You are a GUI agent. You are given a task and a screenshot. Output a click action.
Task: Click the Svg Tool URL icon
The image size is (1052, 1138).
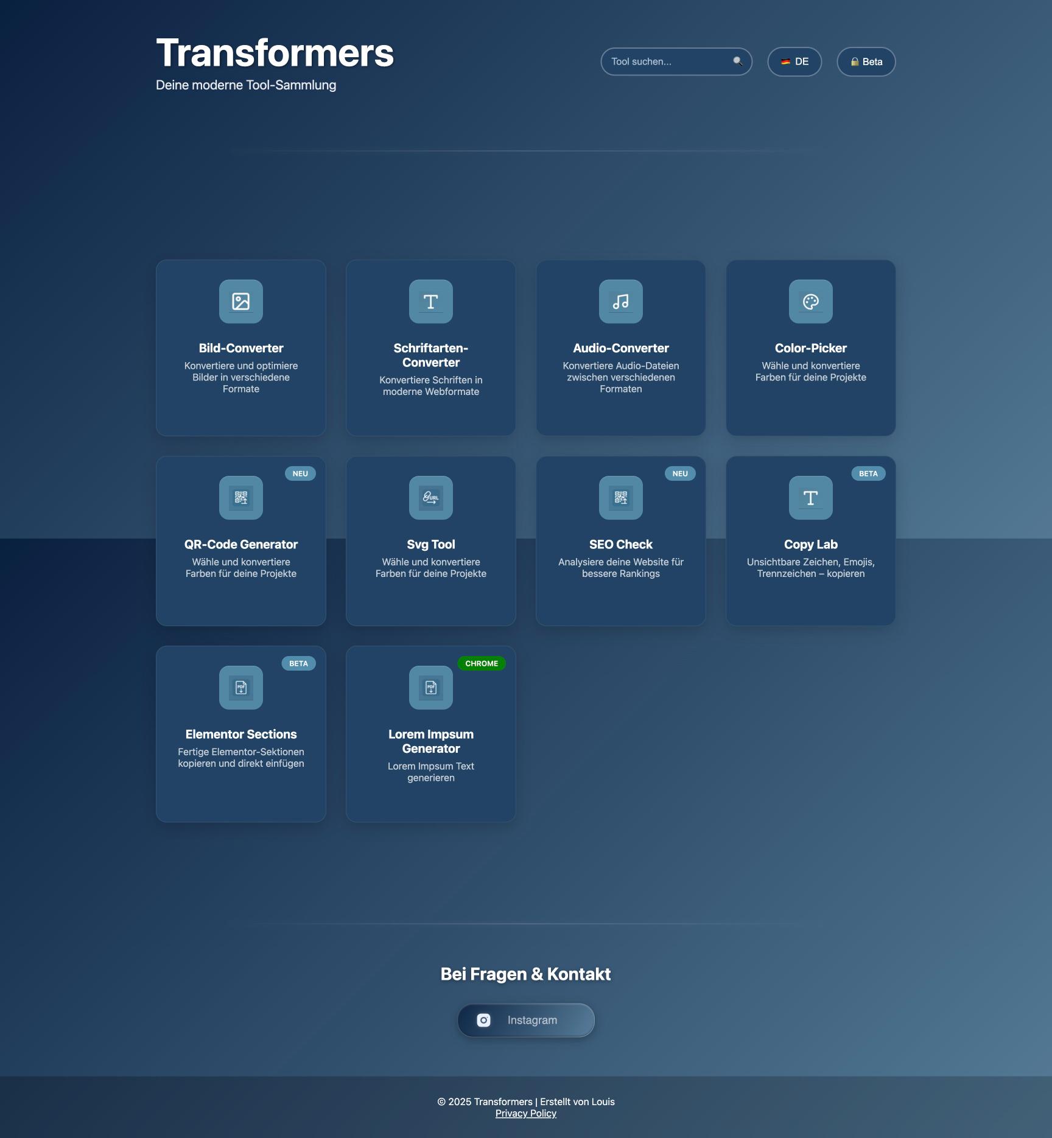[x=430, y=498]
